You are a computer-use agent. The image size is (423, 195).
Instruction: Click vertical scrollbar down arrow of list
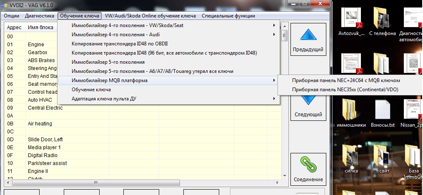[x=284, y=176]
